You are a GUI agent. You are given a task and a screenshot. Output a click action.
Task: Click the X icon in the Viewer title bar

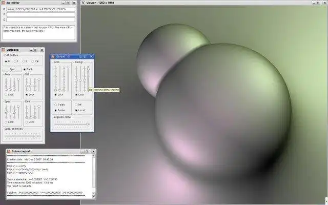coord(83,3)
